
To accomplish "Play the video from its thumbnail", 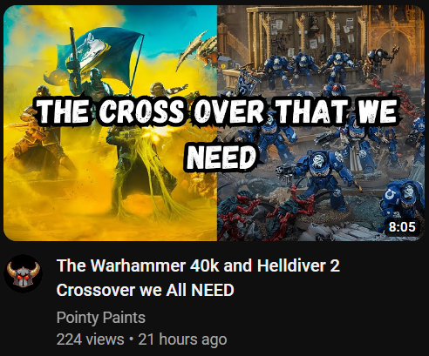I will click(x=214, y=123).
